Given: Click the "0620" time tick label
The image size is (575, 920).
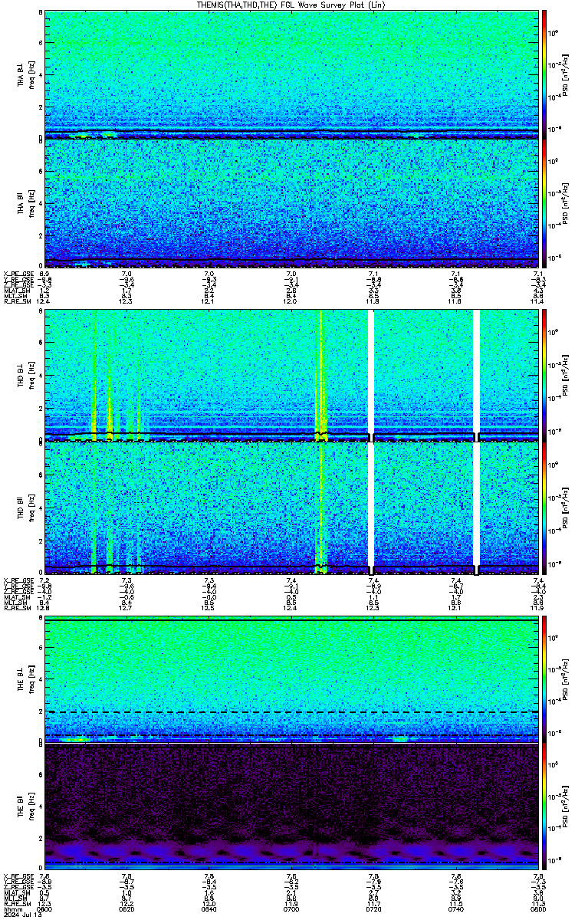Looking at the screenshot, I should pos(127,909).
